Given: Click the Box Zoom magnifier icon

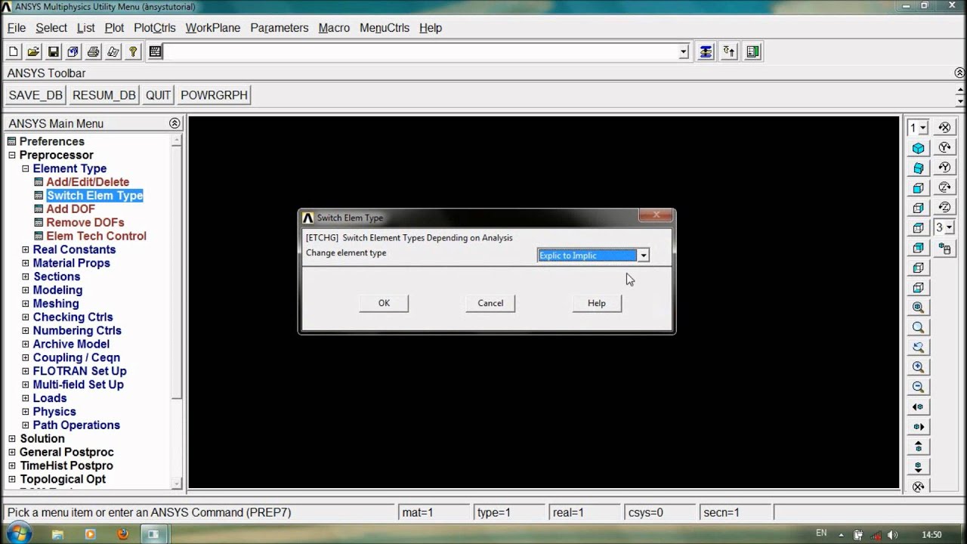Looking at the screenshot, I should click(918, 327).
